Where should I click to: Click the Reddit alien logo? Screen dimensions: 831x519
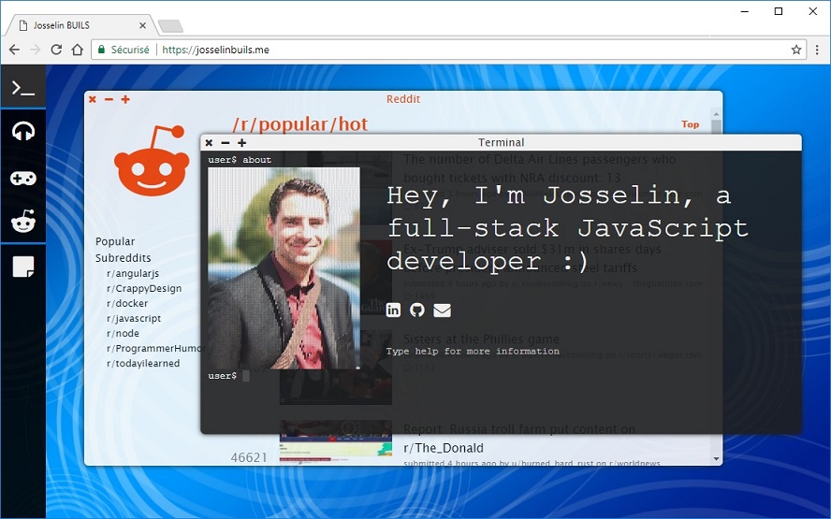[152, 161]
